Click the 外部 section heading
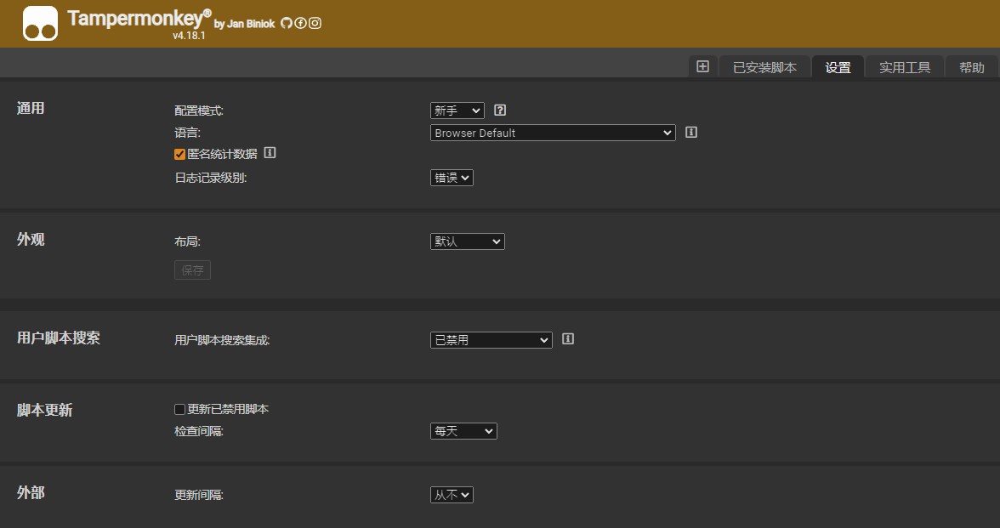 pyautogui.click(x=31, y=493)
